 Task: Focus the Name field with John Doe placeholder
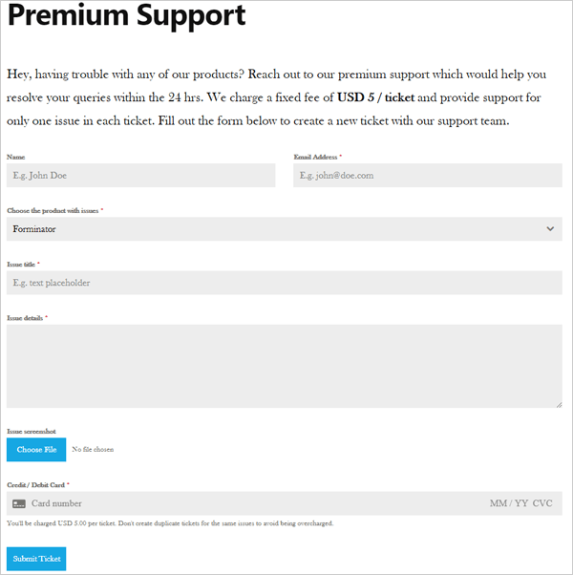pyautogui.click(x=140, y=176)
